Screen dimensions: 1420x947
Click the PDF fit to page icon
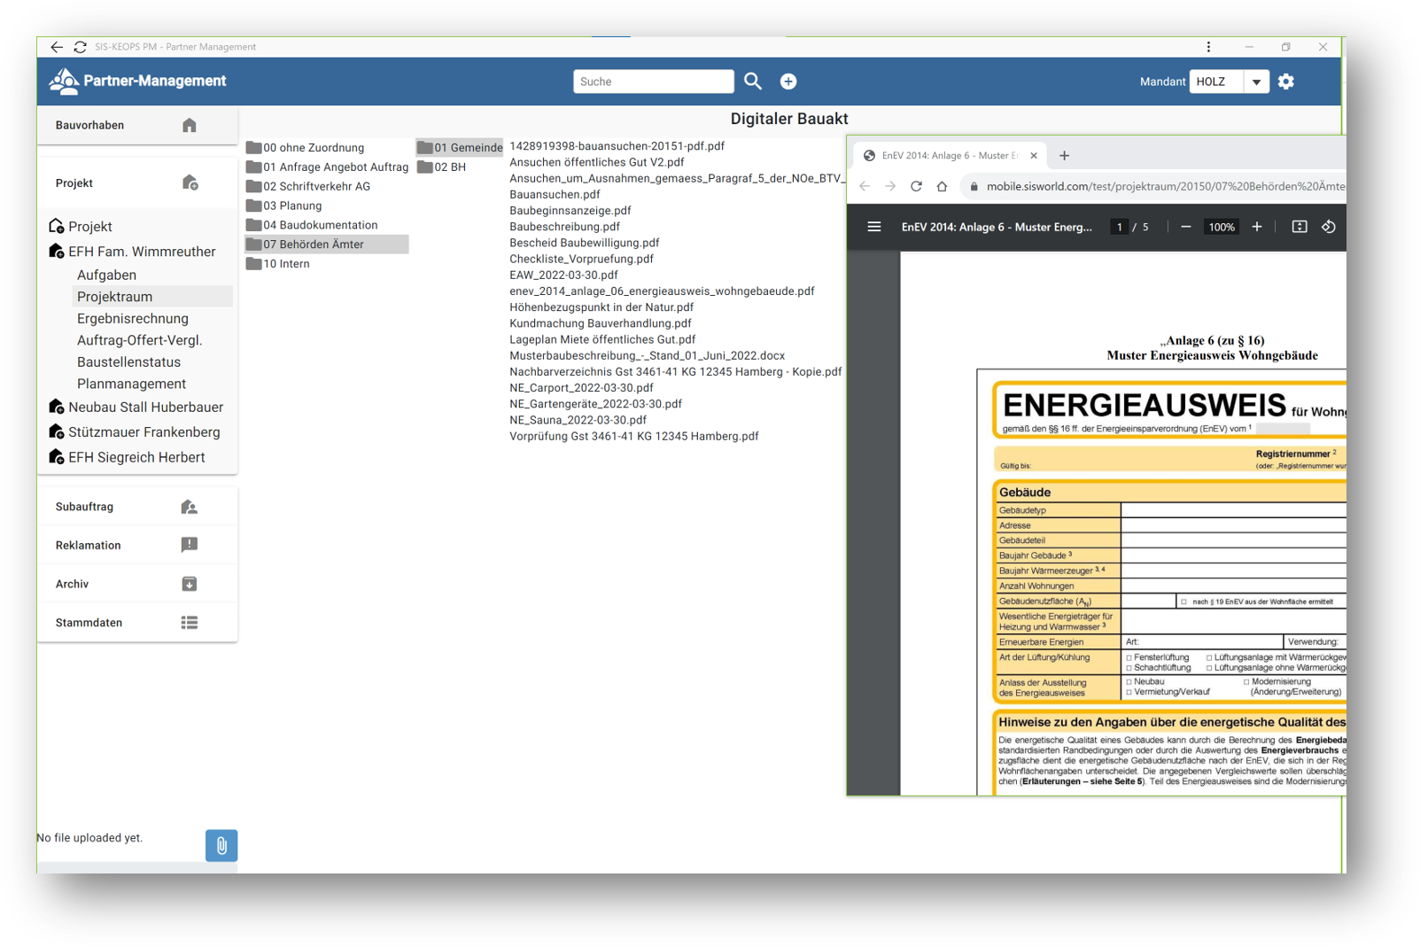click(x=1299, y=227)
